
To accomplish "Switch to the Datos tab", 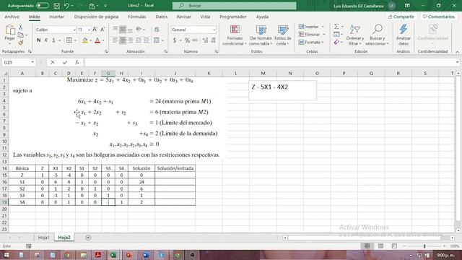I will point(162,17).
